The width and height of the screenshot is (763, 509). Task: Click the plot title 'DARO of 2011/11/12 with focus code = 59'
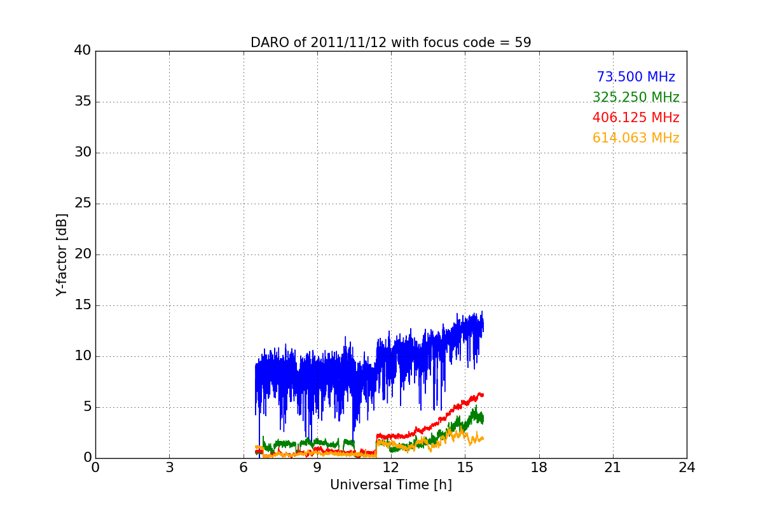point(390,43)
